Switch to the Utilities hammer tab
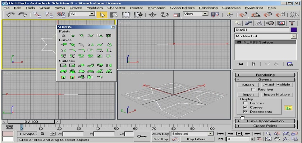 click(292, 23)
